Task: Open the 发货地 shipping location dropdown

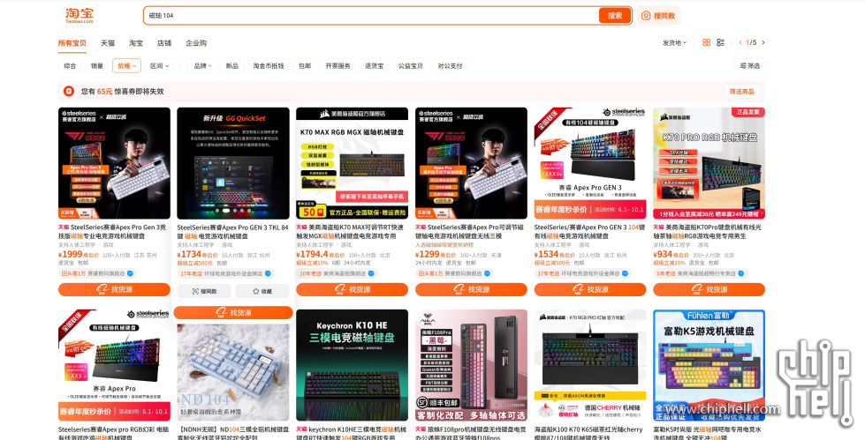Action: tap(675, 42)
